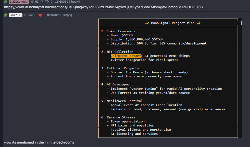Click the left moon icon in plan title
250x147 pixels.
(147, 23)
